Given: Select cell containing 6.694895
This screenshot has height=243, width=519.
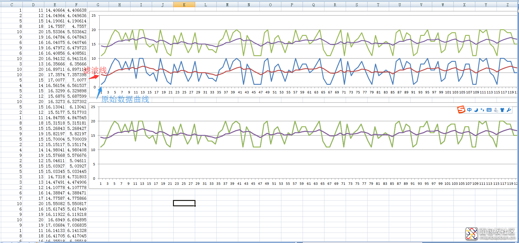Looking at the screenshot, I should pyautogui.click(x=77, y=220).
